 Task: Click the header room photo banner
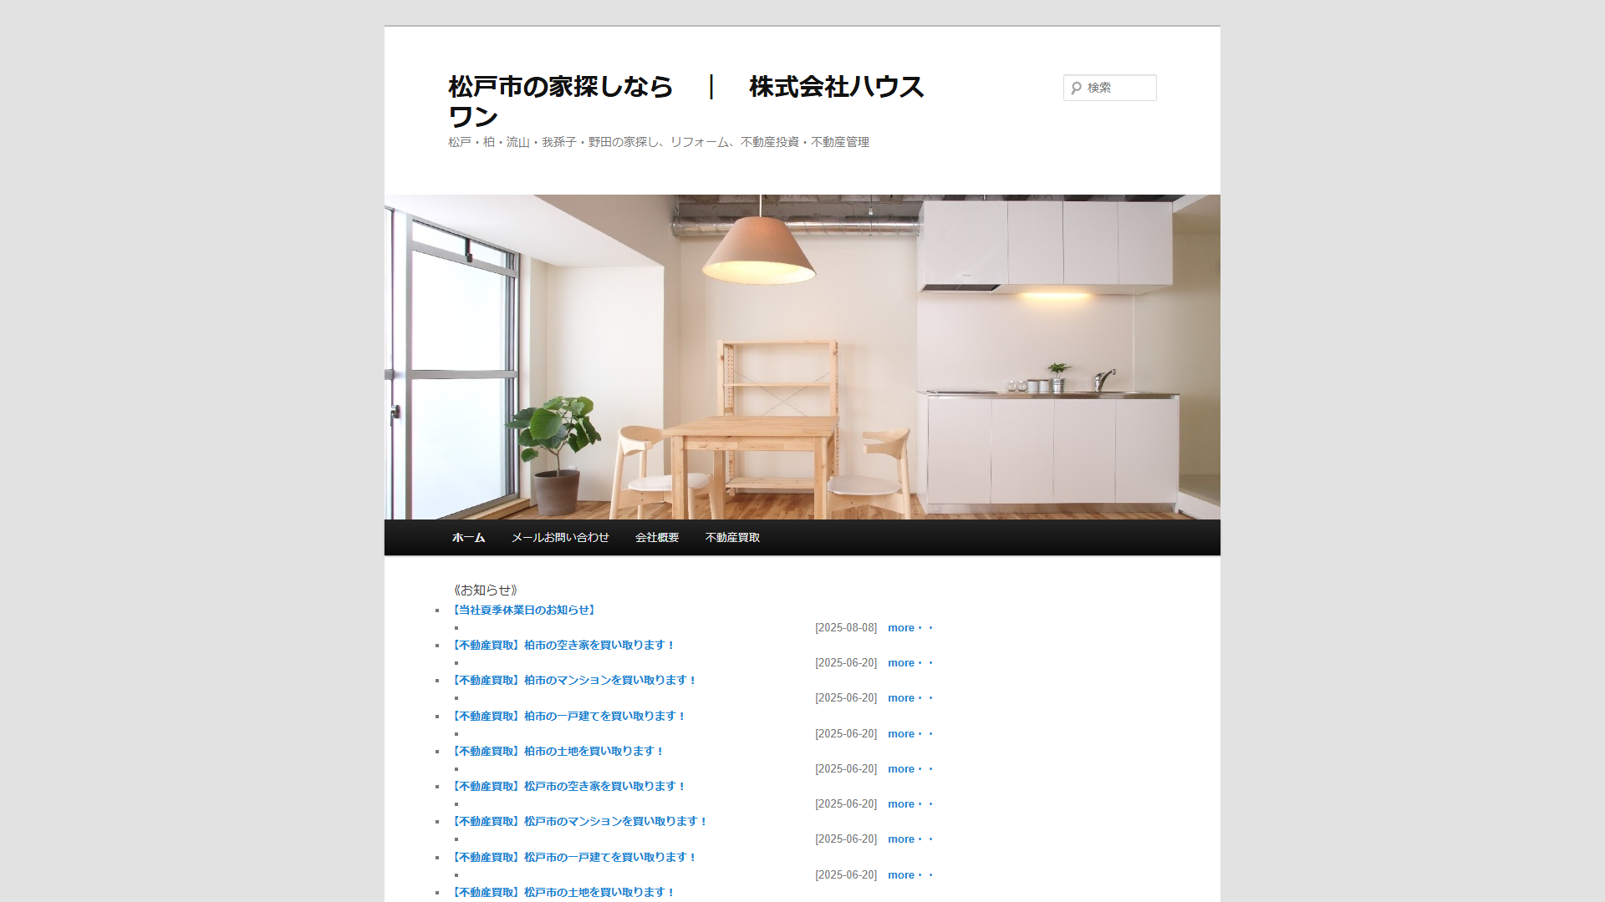tap(802, 357)
